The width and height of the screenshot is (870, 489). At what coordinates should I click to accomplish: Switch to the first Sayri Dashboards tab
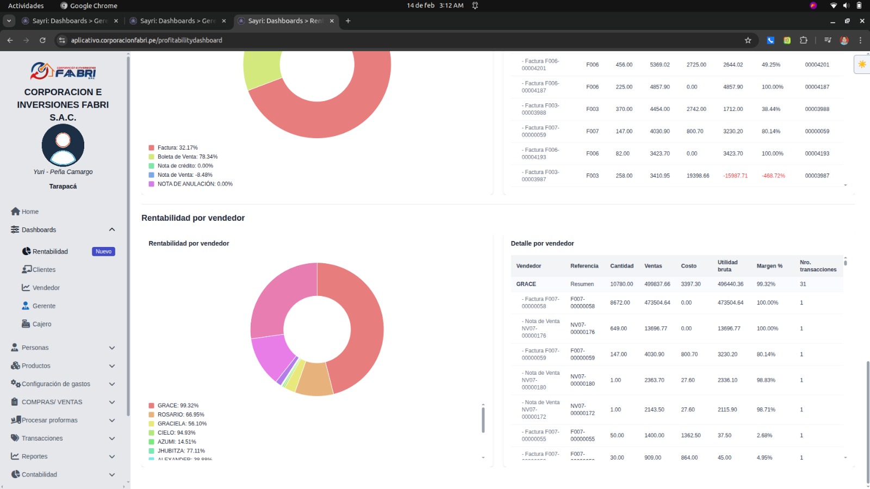tap(69, 21)
